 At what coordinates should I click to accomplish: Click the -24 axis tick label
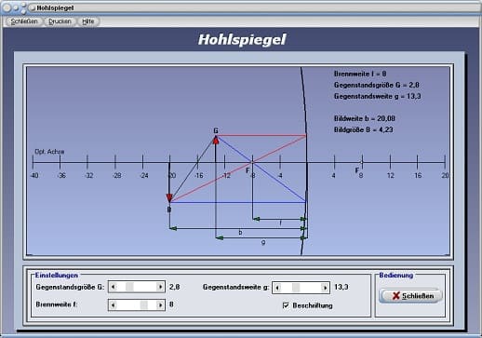pos(144,176)
